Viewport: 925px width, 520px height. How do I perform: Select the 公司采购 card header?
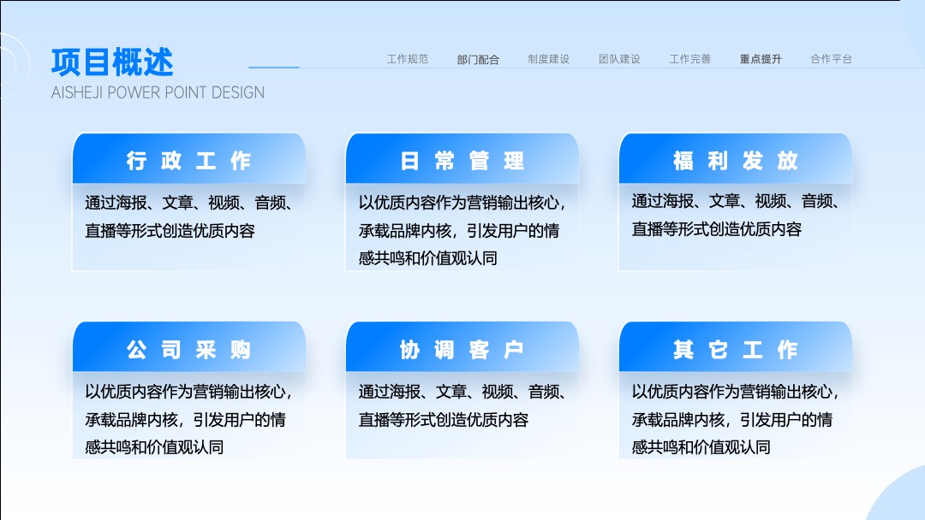point(189,347)
